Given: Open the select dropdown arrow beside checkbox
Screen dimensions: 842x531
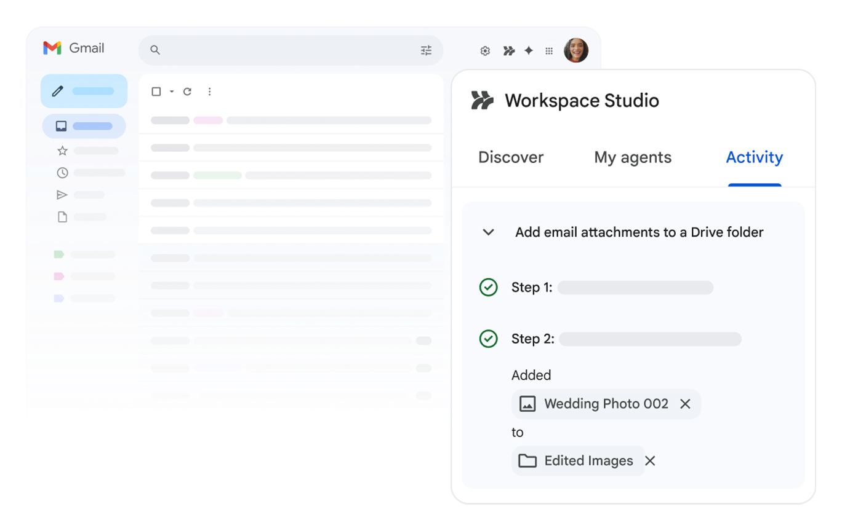Looking at the screenshot, I should [172, 92].
